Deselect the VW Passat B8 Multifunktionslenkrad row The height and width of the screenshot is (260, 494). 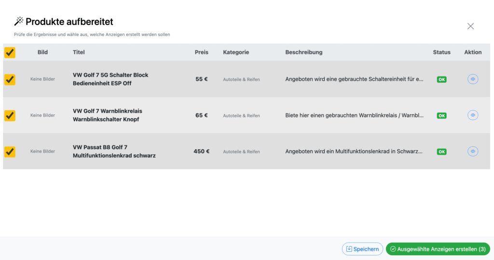coord(10,152)
